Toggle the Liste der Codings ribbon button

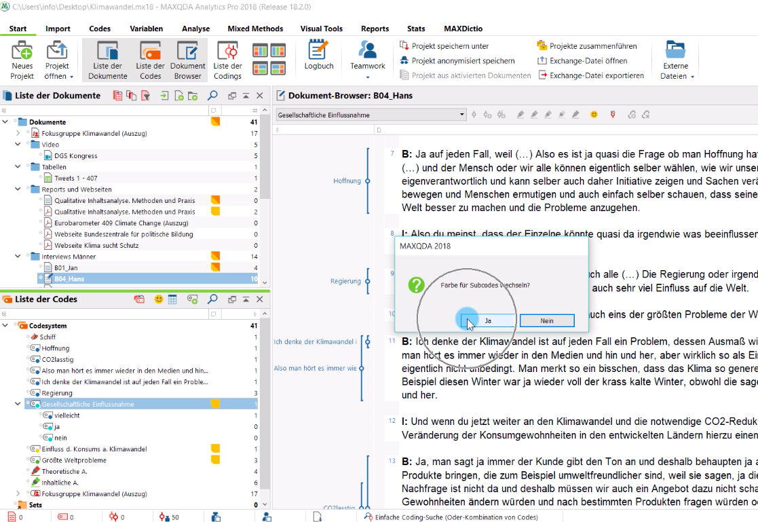click(227, 60)
